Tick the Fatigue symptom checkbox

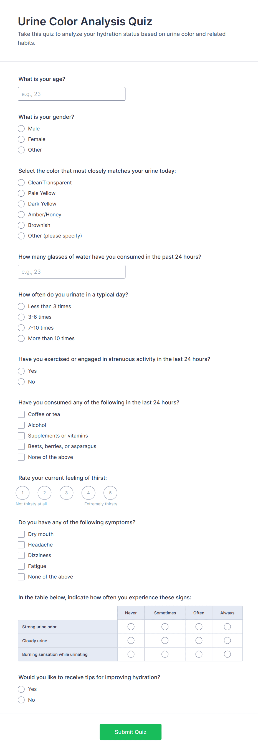(21, 566)
